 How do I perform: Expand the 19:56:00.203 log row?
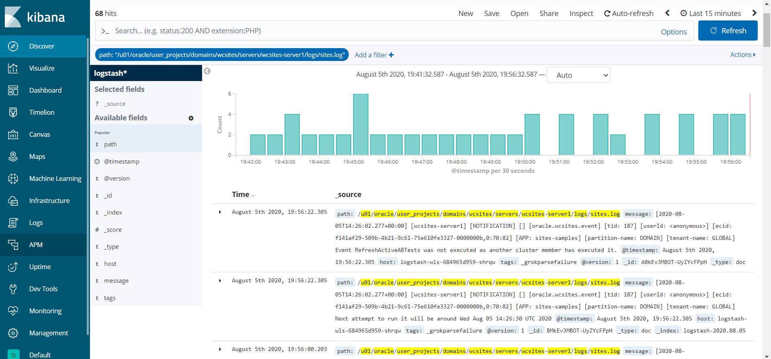(220, 349)
